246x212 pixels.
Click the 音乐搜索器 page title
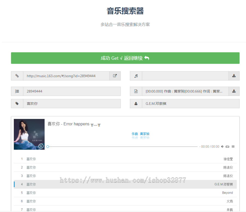[125, 11]
